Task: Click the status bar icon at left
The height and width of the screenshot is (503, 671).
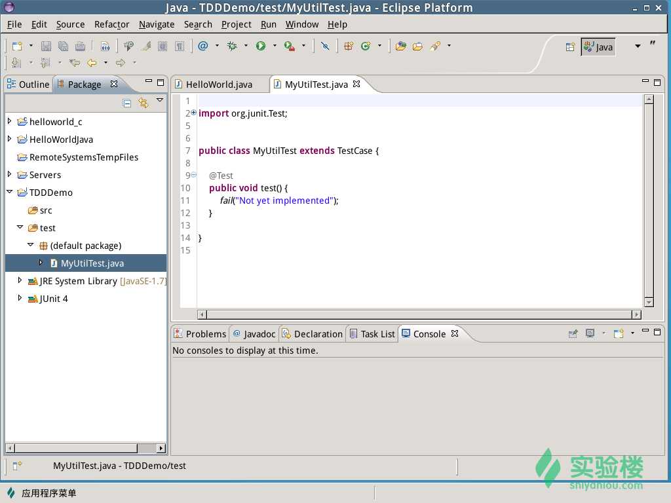Action: [x=16, y=466]
